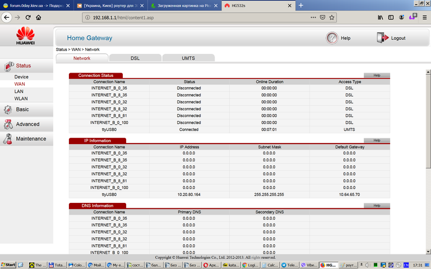
Task: Switch to the DSL tab
Action: pyautogui.click(x=135, y=58)
